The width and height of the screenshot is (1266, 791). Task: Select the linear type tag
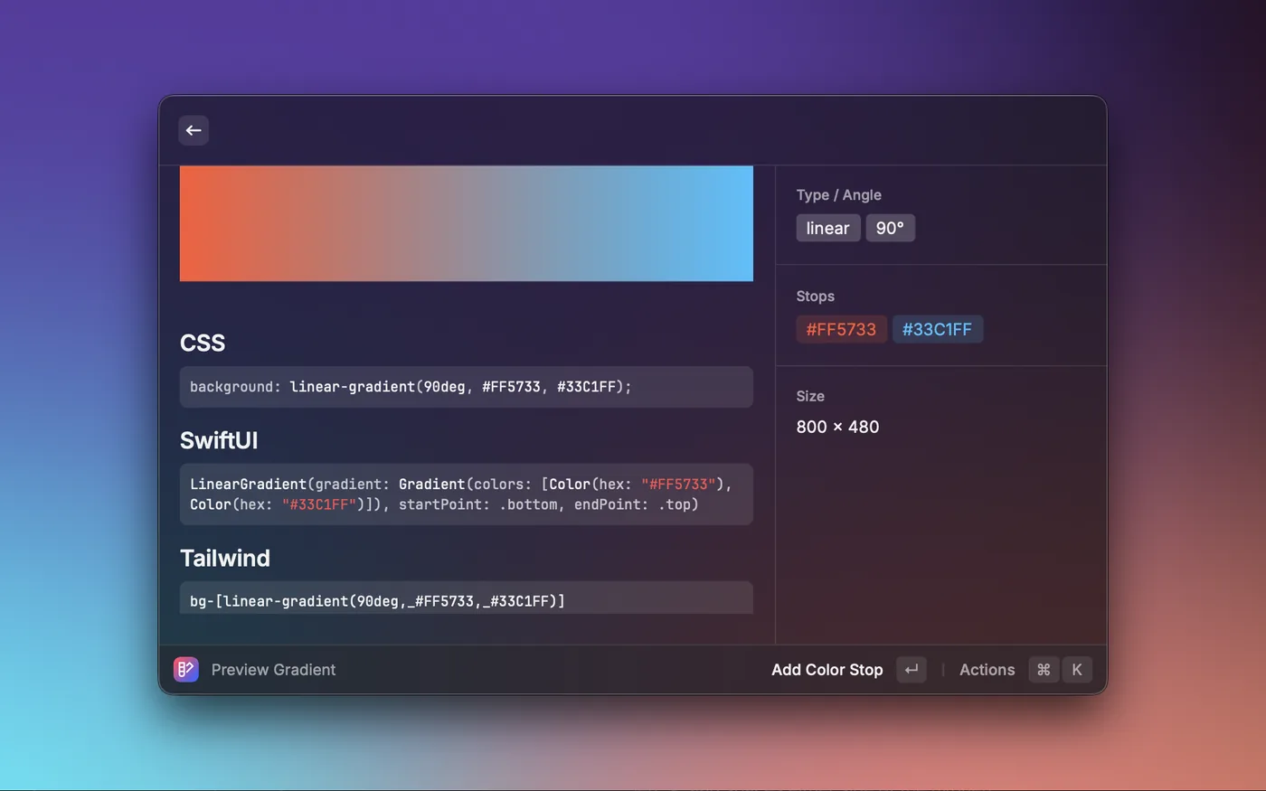click(828, 228)
